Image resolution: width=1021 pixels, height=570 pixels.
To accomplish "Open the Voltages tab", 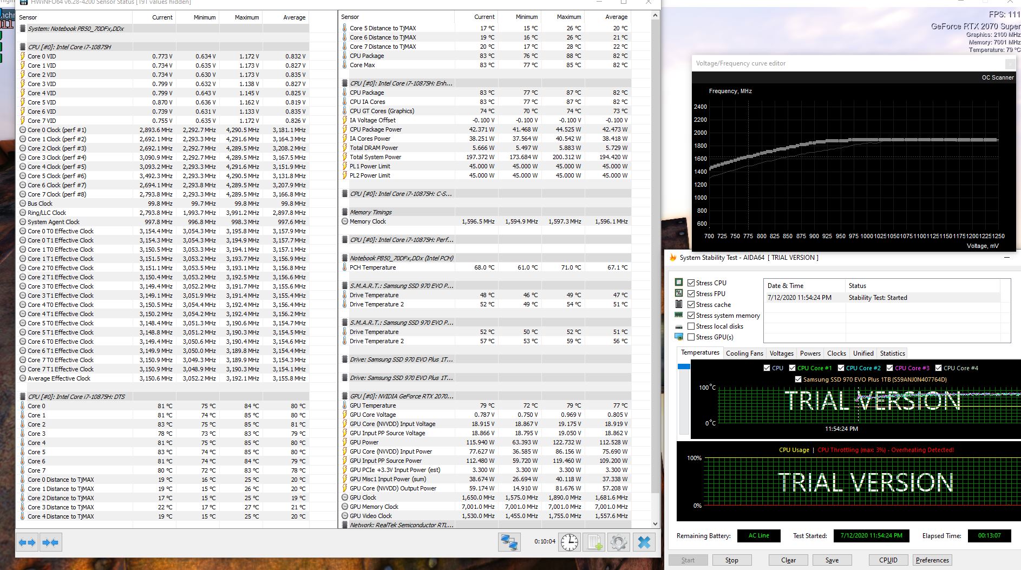I will 781,353.
